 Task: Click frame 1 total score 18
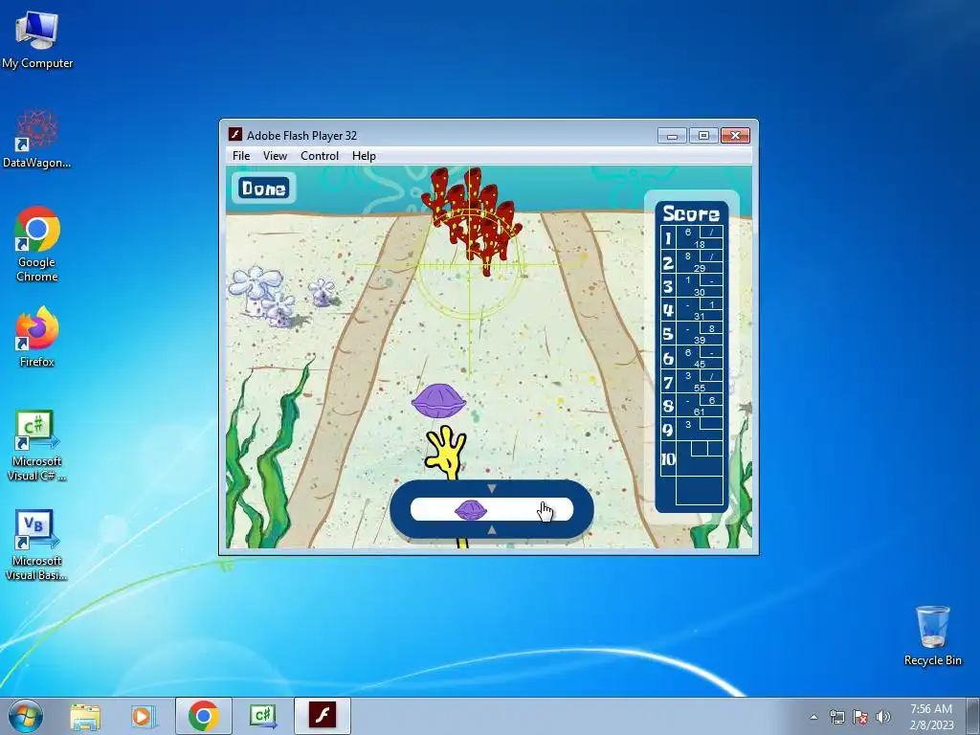point(699,244)
